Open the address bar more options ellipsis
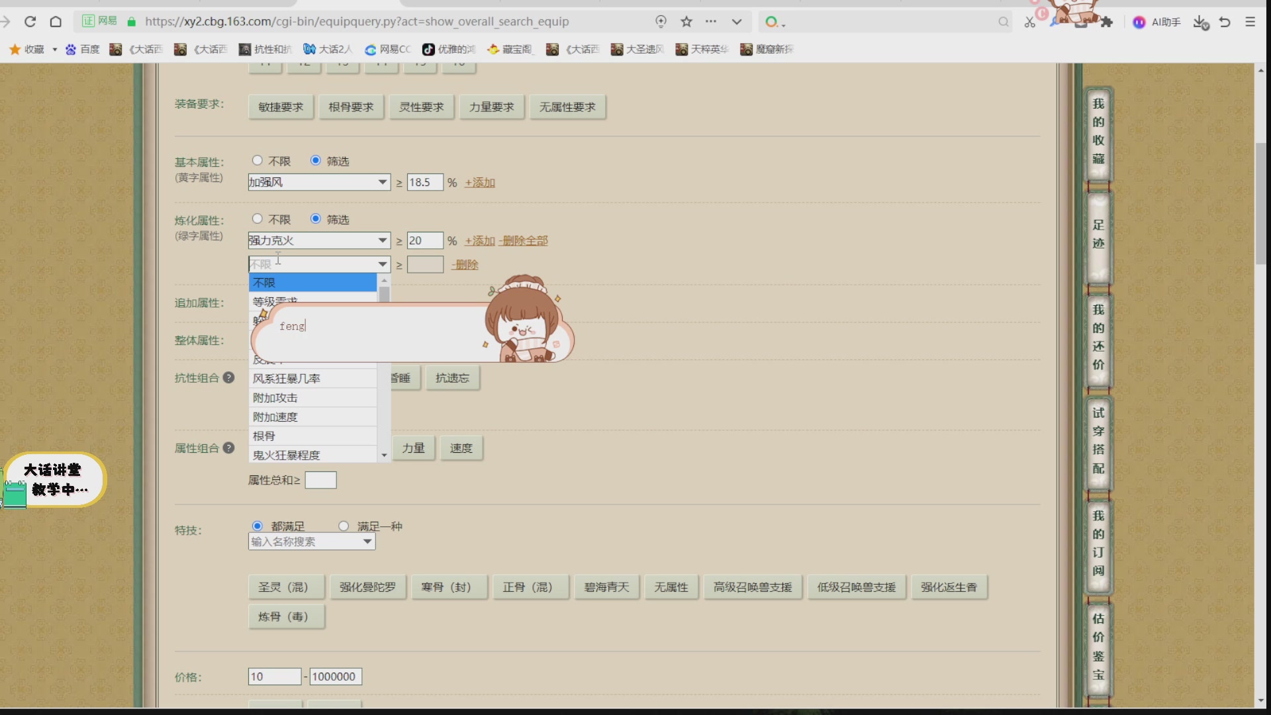 pyautogui.click(x=711, y=22)
